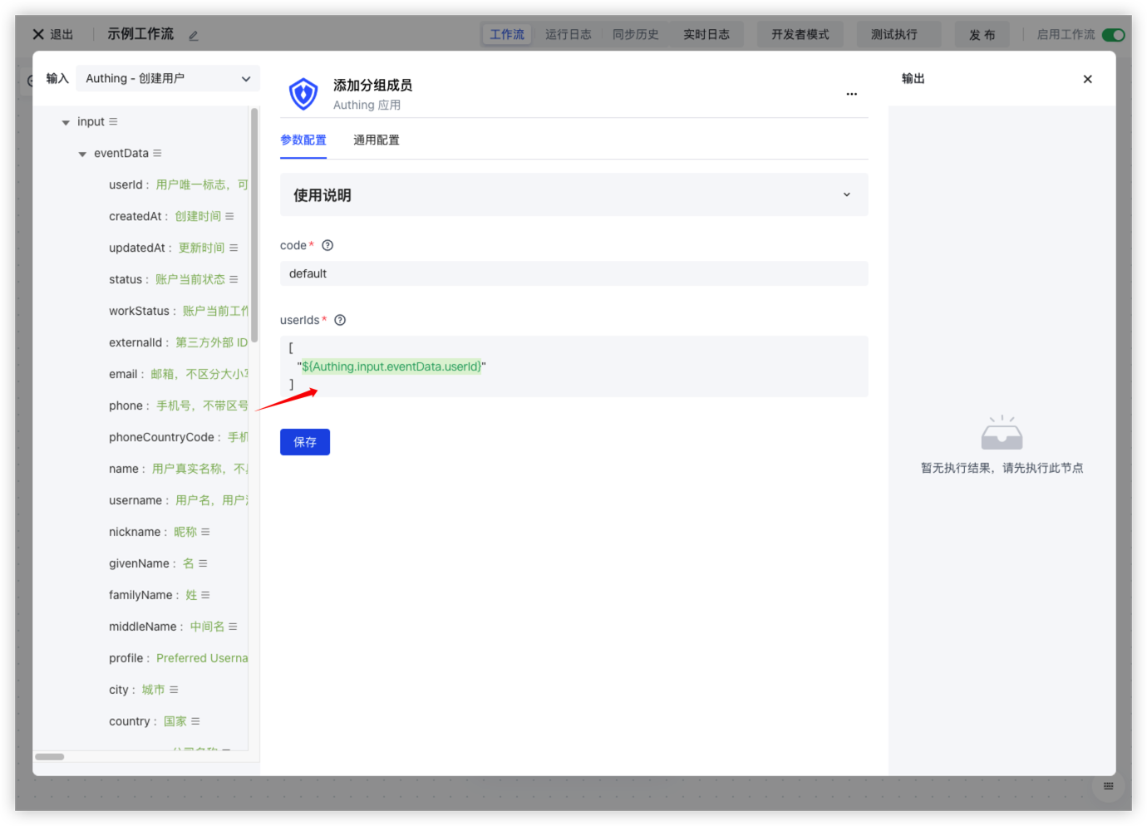
Task: Collapse the eventData tree node
Action: [82, 154]
